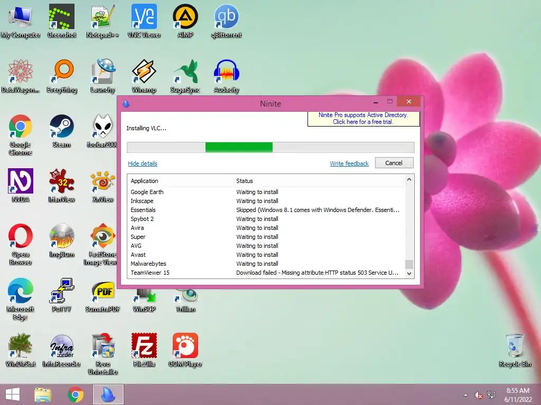Click the Trillian desktop icon

pos(186,300)
